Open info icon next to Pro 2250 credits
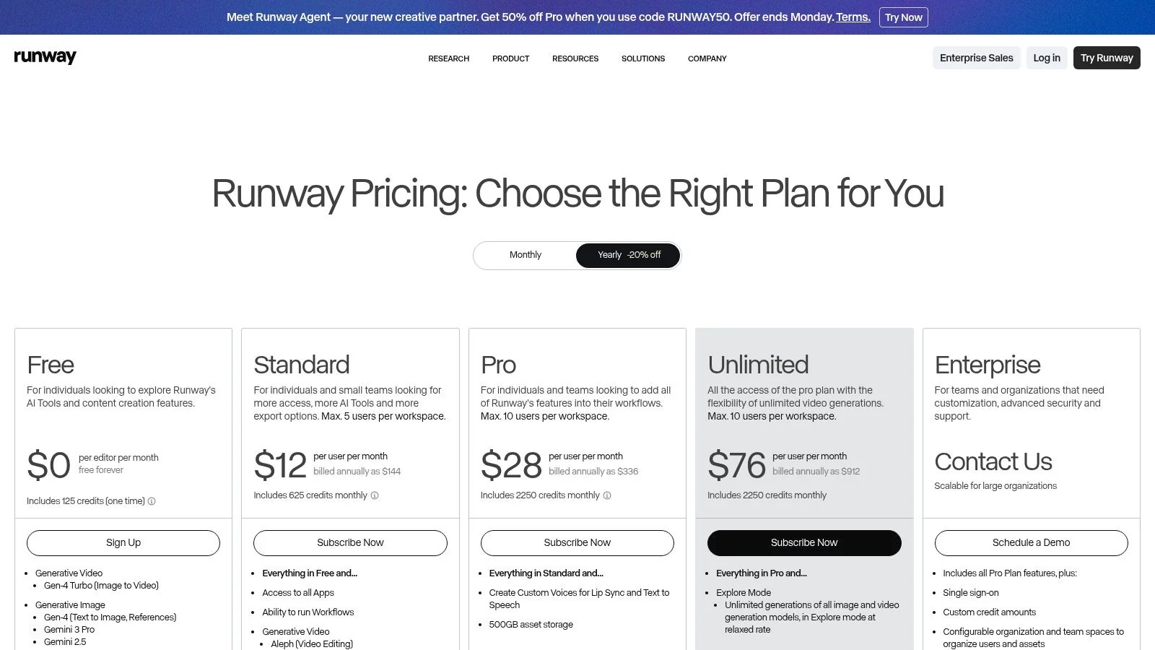The height and width of the screenshot is (650, 1155). [607, 495]
